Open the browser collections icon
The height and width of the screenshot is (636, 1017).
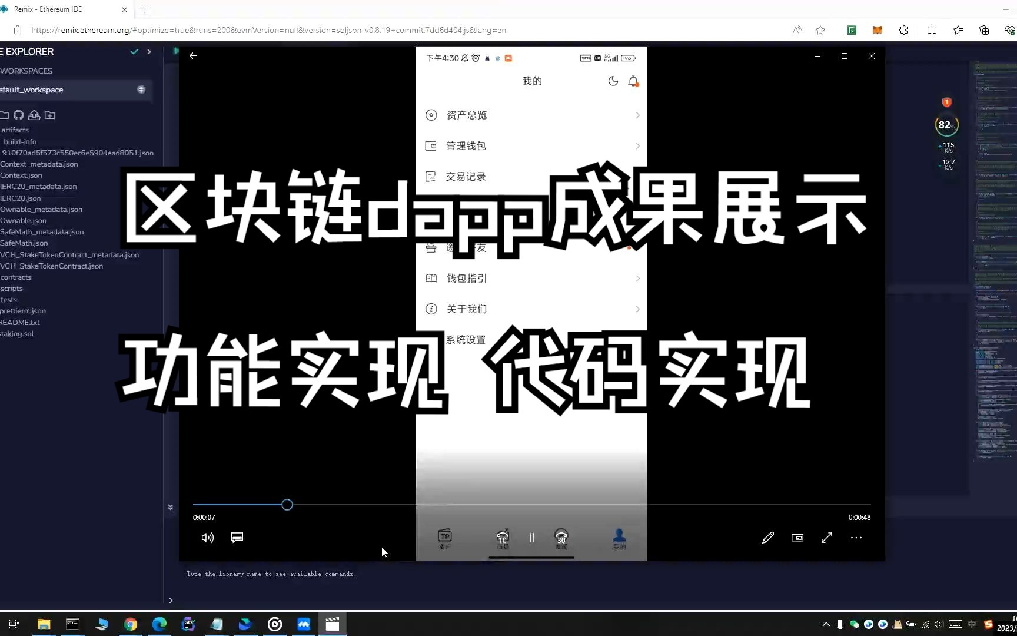[984, 30]
